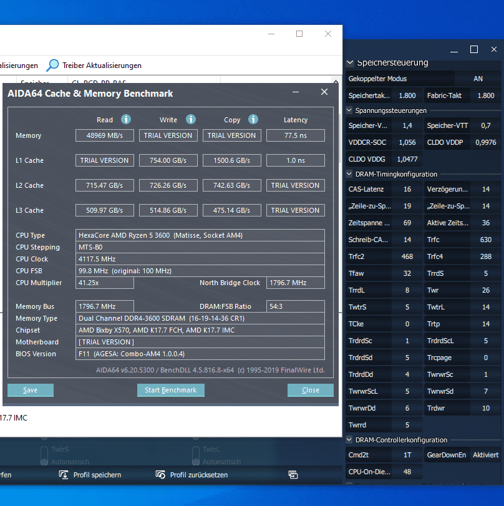504x506 pixels.
Task: Toggle the TwtrS Automatisch switch
Action: pos(44,455)
